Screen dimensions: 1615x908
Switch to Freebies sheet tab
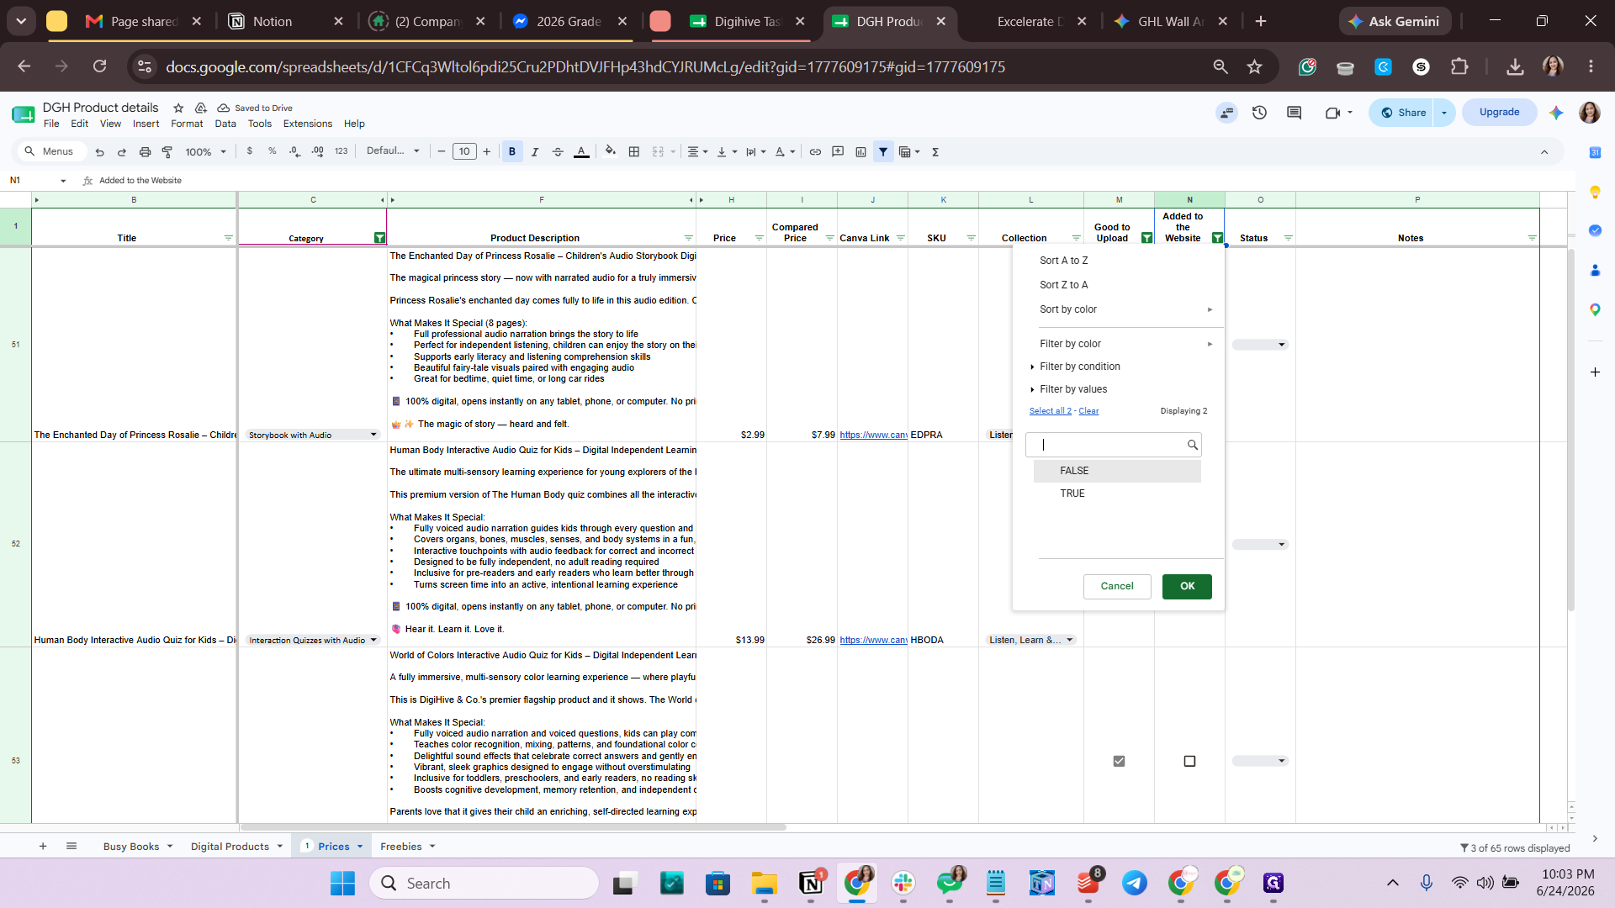(401, 847)
